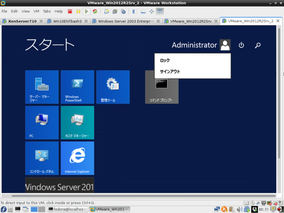This screenshot has width=284, height=213.
Task: Open the コマンド プロンプト tile
Action: pyautogui.click(x=162, y=92)
